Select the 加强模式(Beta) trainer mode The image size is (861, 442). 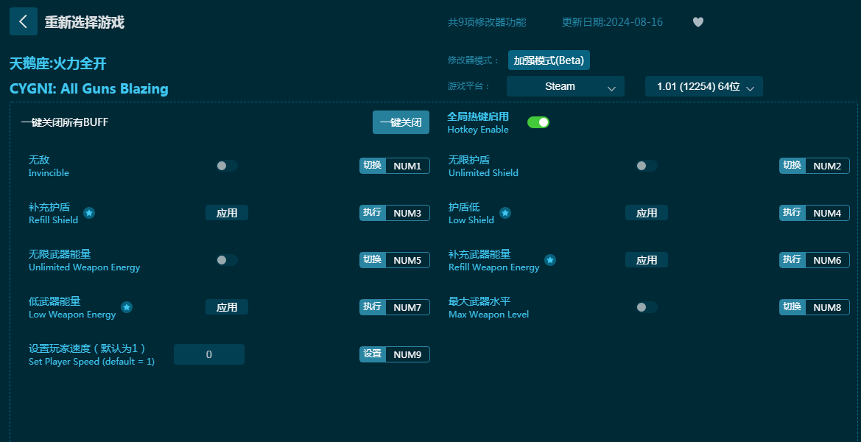548,60
